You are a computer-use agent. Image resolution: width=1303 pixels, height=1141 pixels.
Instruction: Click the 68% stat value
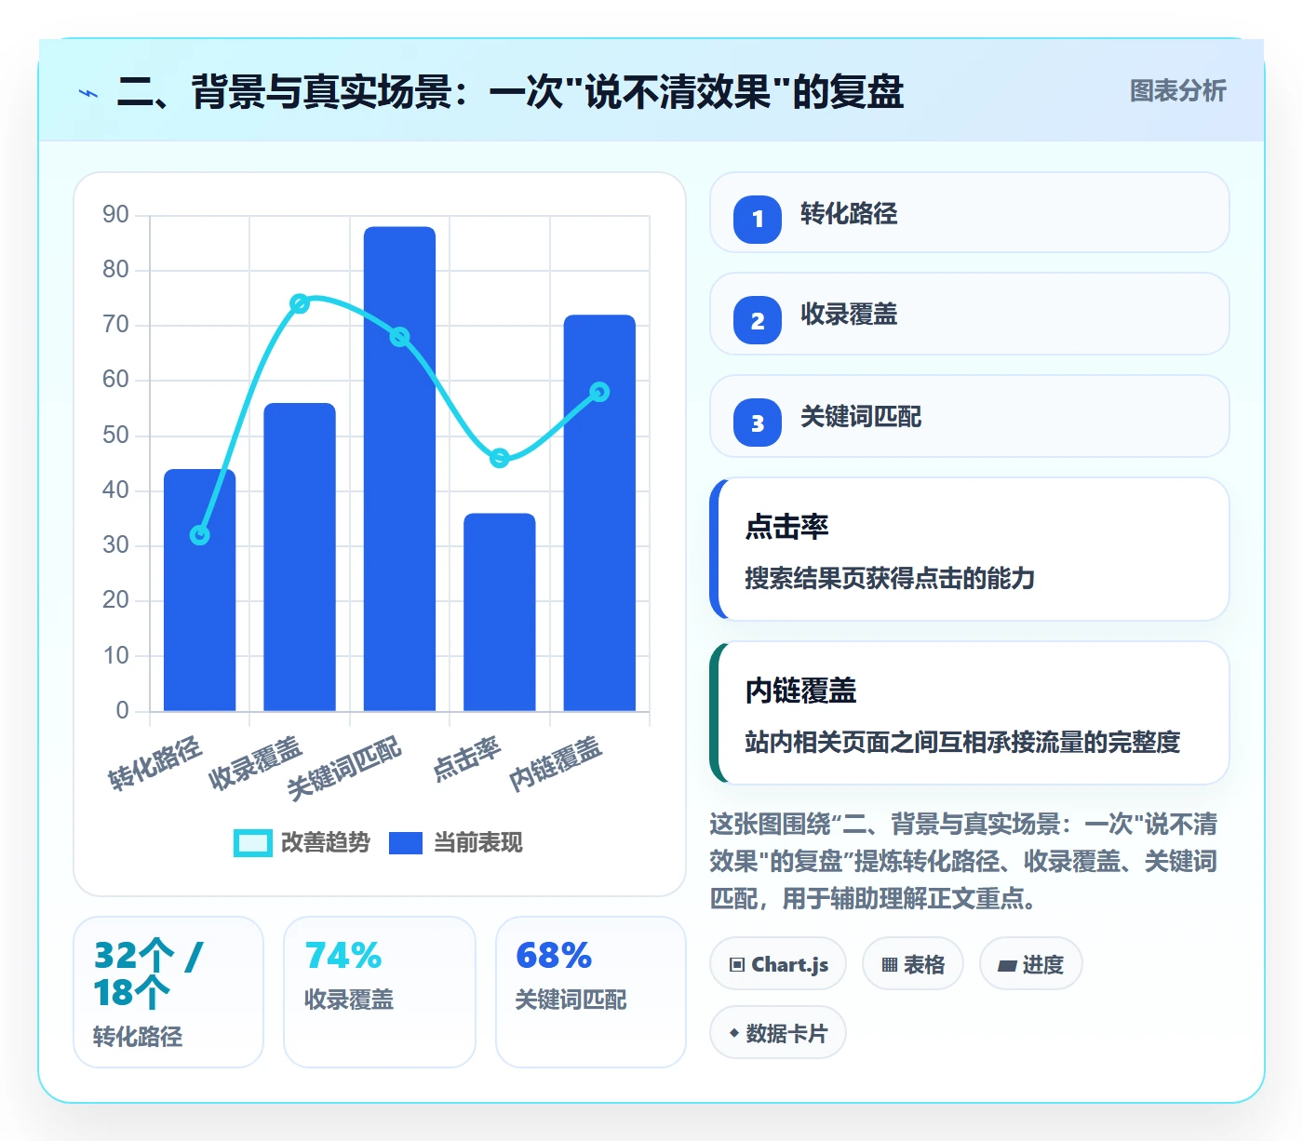pos(554,956)
